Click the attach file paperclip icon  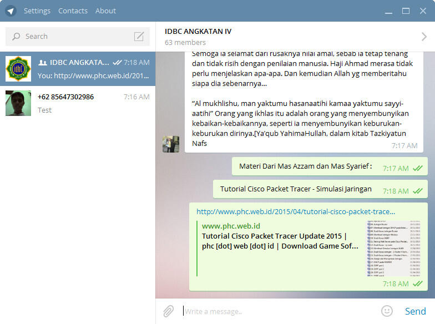click(169, 311)
